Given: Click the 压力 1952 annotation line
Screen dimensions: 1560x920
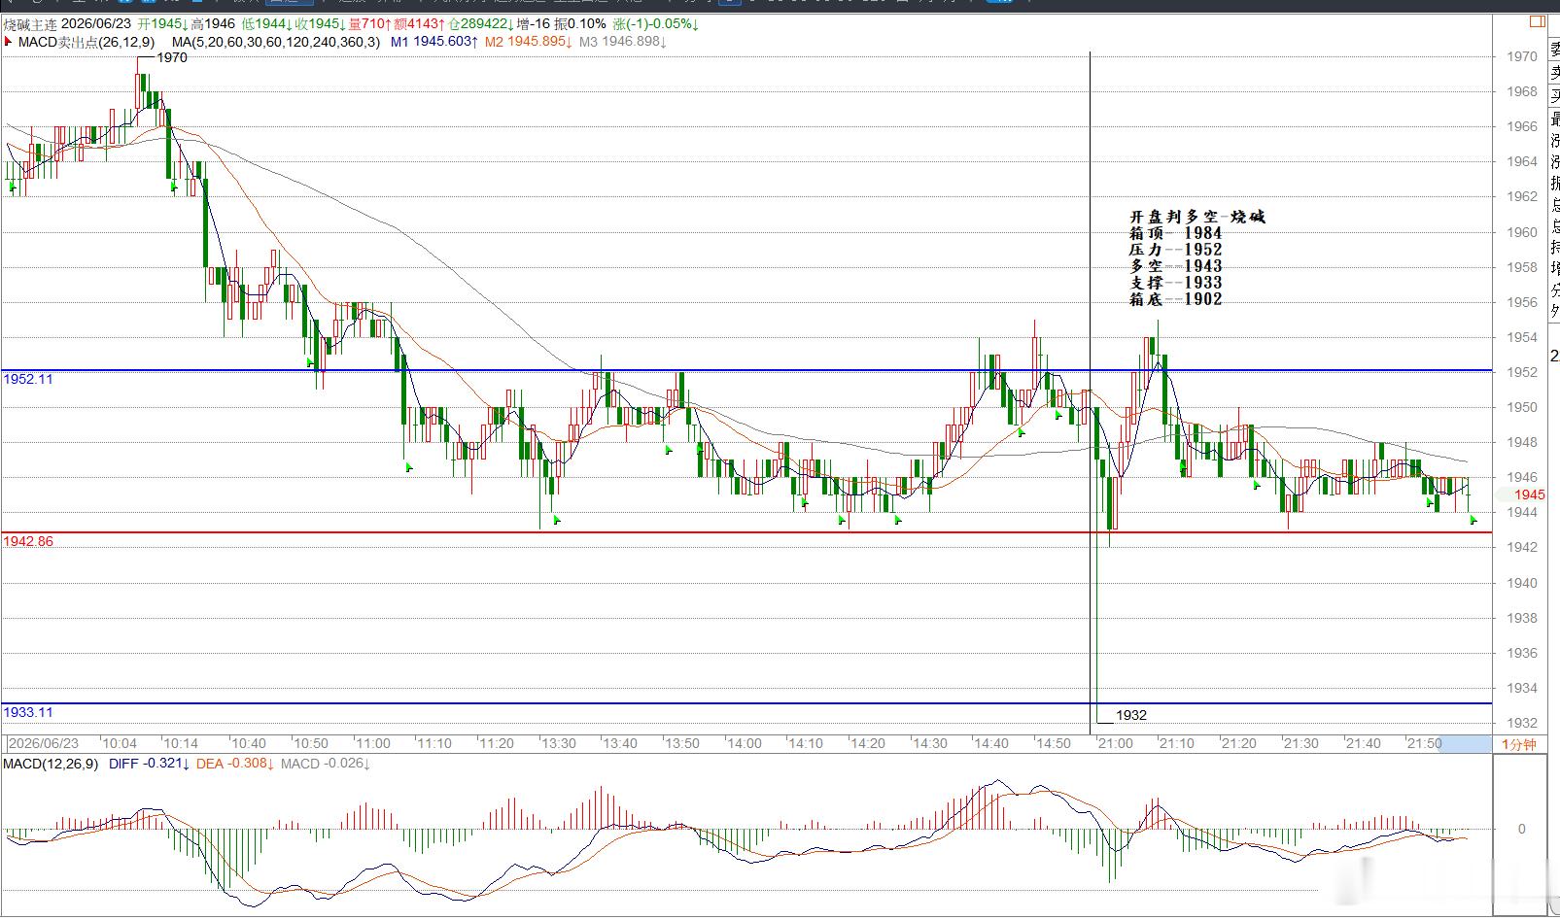Looking at the screenshot, I should click(x=1175, y=250).
